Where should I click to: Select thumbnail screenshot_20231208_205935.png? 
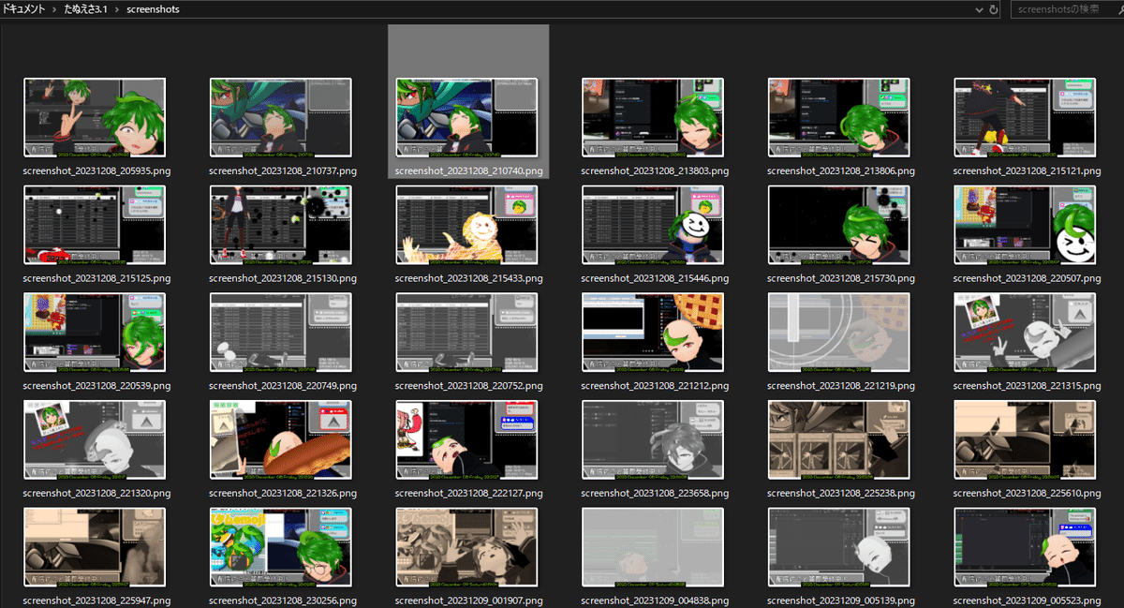coord(95,117)
